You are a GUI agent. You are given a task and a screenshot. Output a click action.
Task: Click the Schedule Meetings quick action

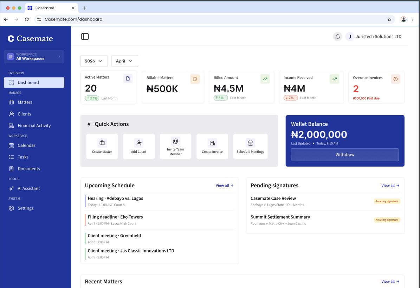(251, 146)
